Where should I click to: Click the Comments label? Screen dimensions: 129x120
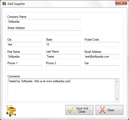coord(14,76)
